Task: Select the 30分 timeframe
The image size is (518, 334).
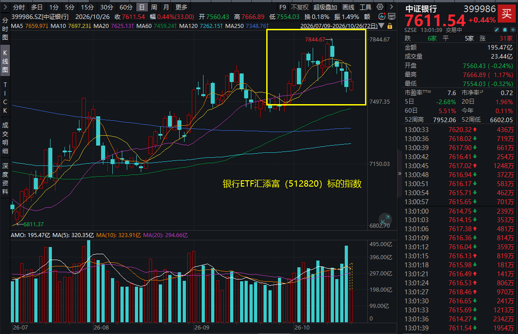Action: point(106,7)
